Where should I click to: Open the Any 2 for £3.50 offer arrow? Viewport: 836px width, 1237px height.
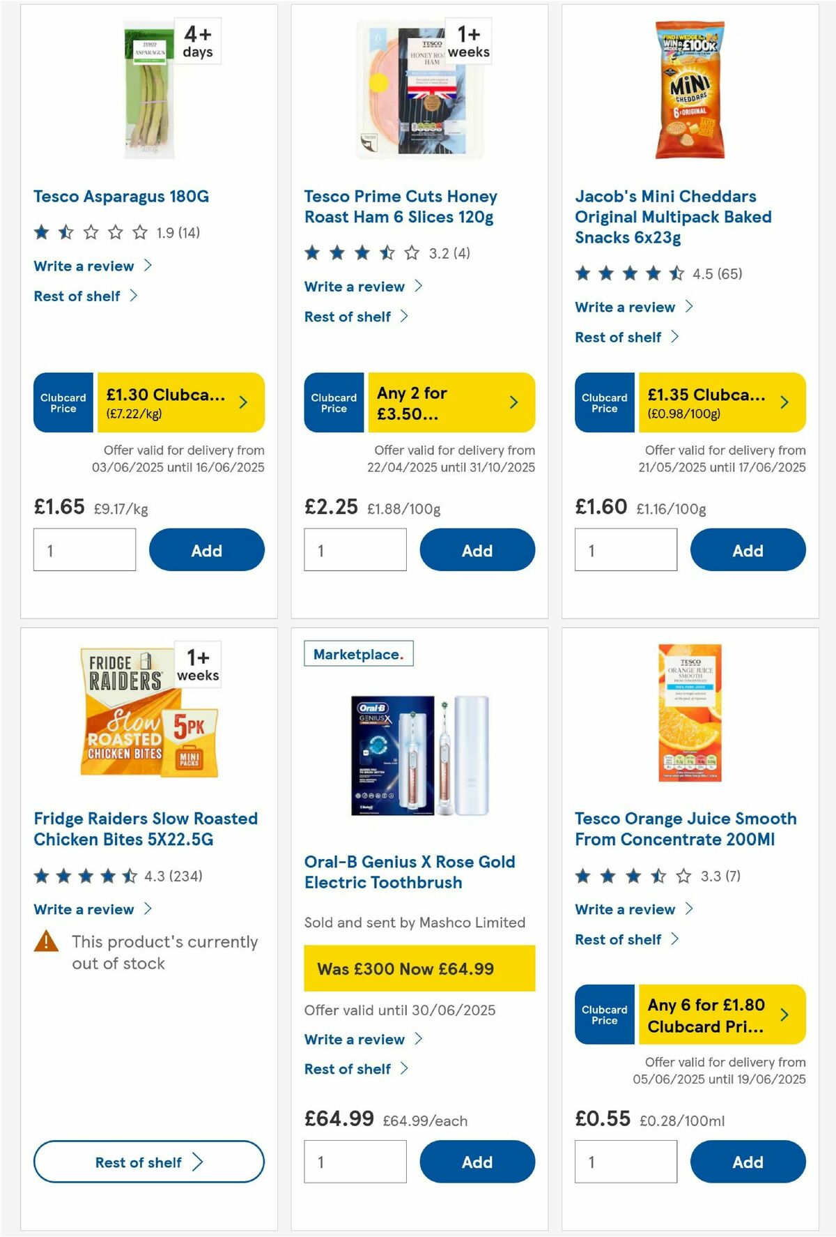tap(514, 402)
